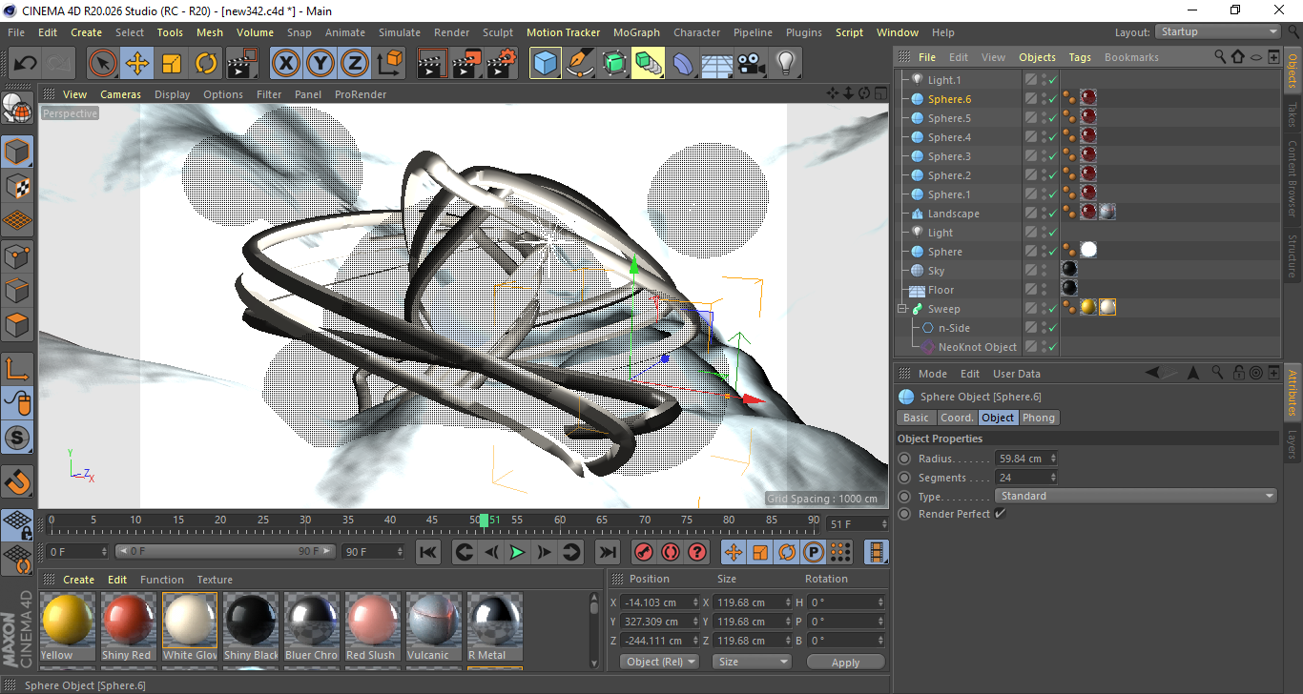Open Keyframe Selection help icon
Image resolution: width=1303 pixels, height=694 pixels.
tap(697, 552)
